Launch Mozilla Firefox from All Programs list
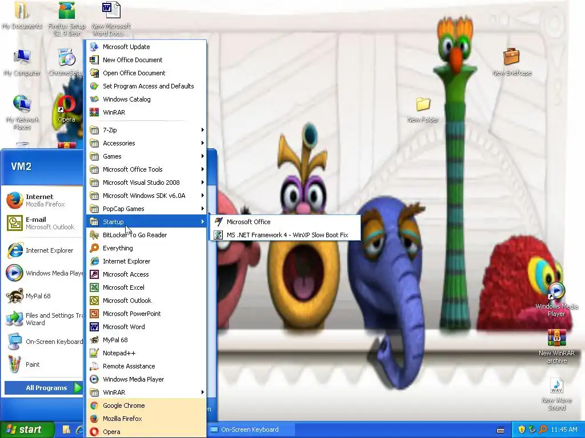The image size is (585, 438). [x=146, y=419]
